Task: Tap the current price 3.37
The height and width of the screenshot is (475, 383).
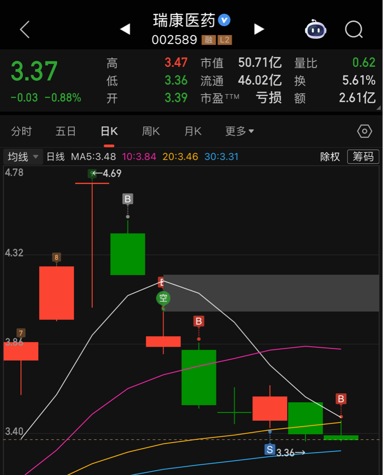Action: (34, 71)
